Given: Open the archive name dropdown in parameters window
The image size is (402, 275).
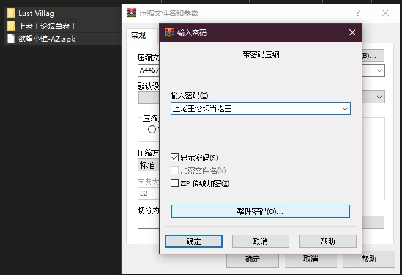Looking at the screenshot, I should pyautogui.click(x=379, y=71).
